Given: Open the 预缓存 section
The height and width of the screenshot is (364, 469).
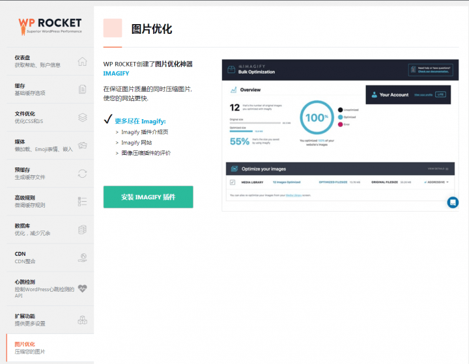Looking at the screenshot, I should click(x=50, y=173).
